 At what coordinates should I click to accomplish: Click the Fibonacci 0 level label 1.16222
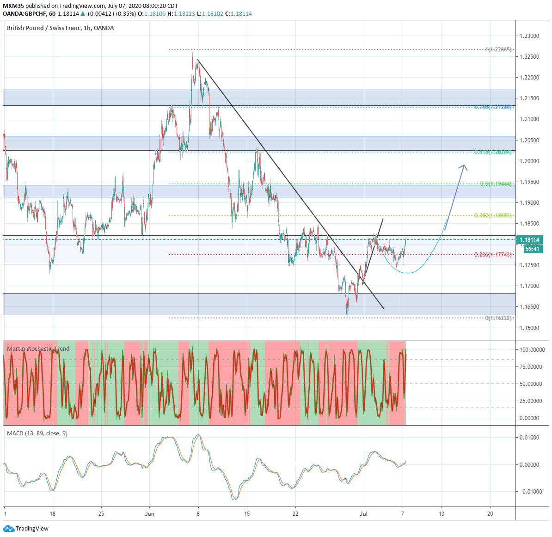point(498,318)
